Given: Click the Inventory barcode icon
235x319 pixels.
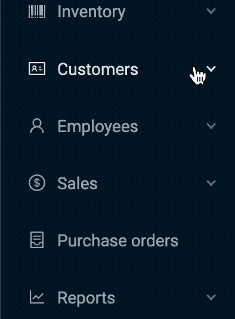Looking at the screenshot, I should 37,11.
